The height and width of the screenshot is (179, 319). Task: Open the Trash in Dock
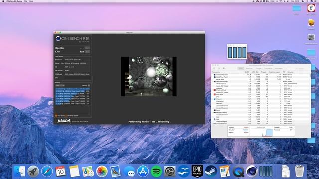click(299, 171)
